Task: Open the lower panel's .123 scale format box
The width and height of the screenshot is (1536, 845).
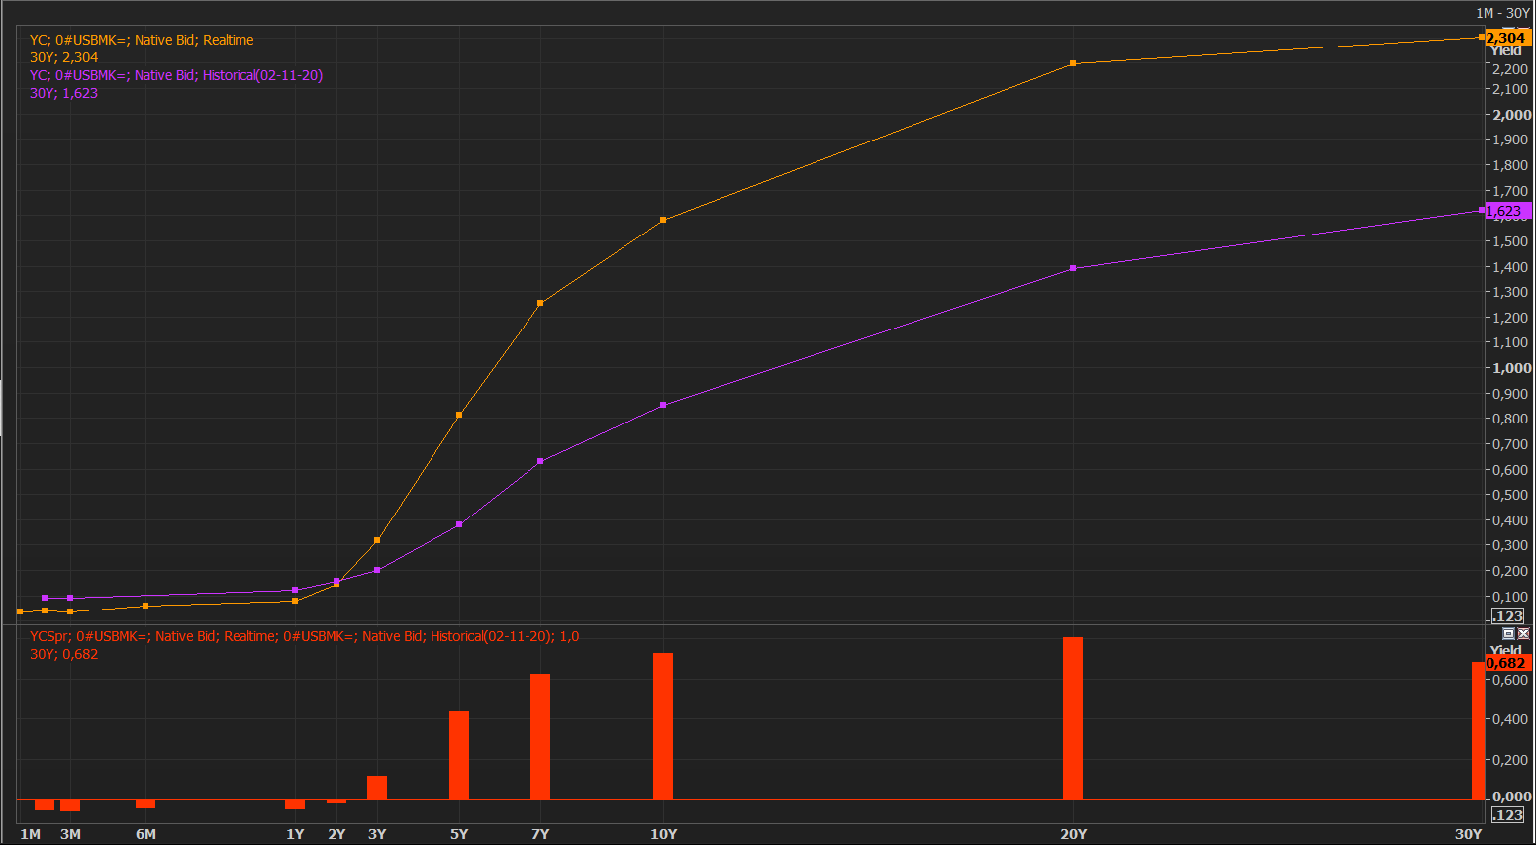Action: [x=1508, y=815]
